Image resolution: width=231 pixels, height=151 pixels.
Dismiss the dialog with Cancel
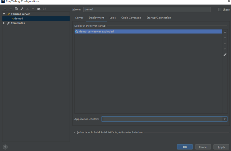[x=203, y=147]
